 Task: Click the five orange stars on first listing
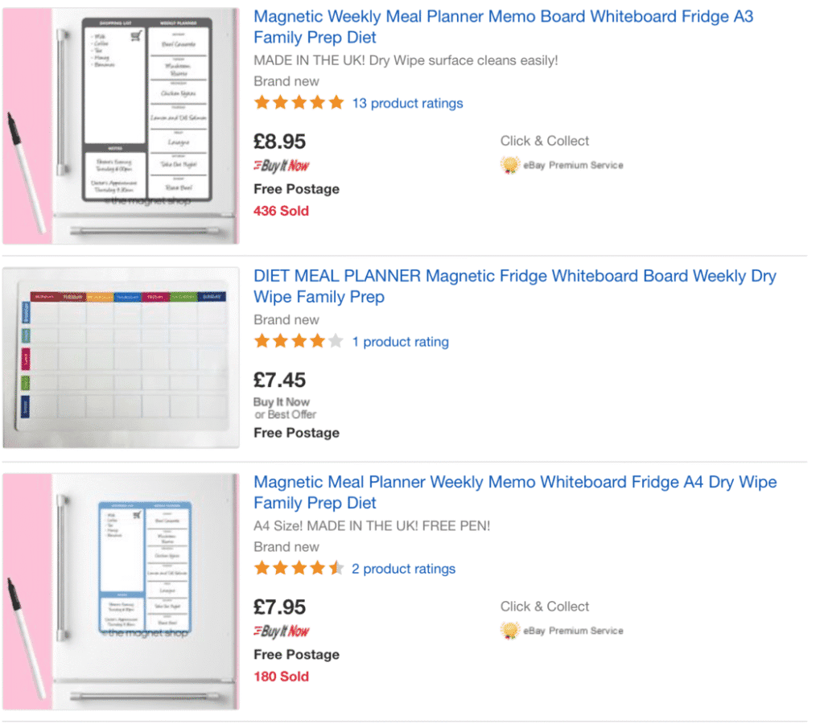tap(299, 103)
